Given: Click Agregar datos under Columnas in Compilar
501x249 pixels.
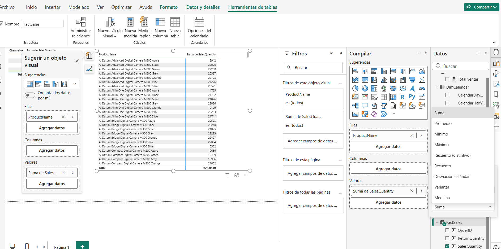Looking at the screenshot, I should 388,169.
